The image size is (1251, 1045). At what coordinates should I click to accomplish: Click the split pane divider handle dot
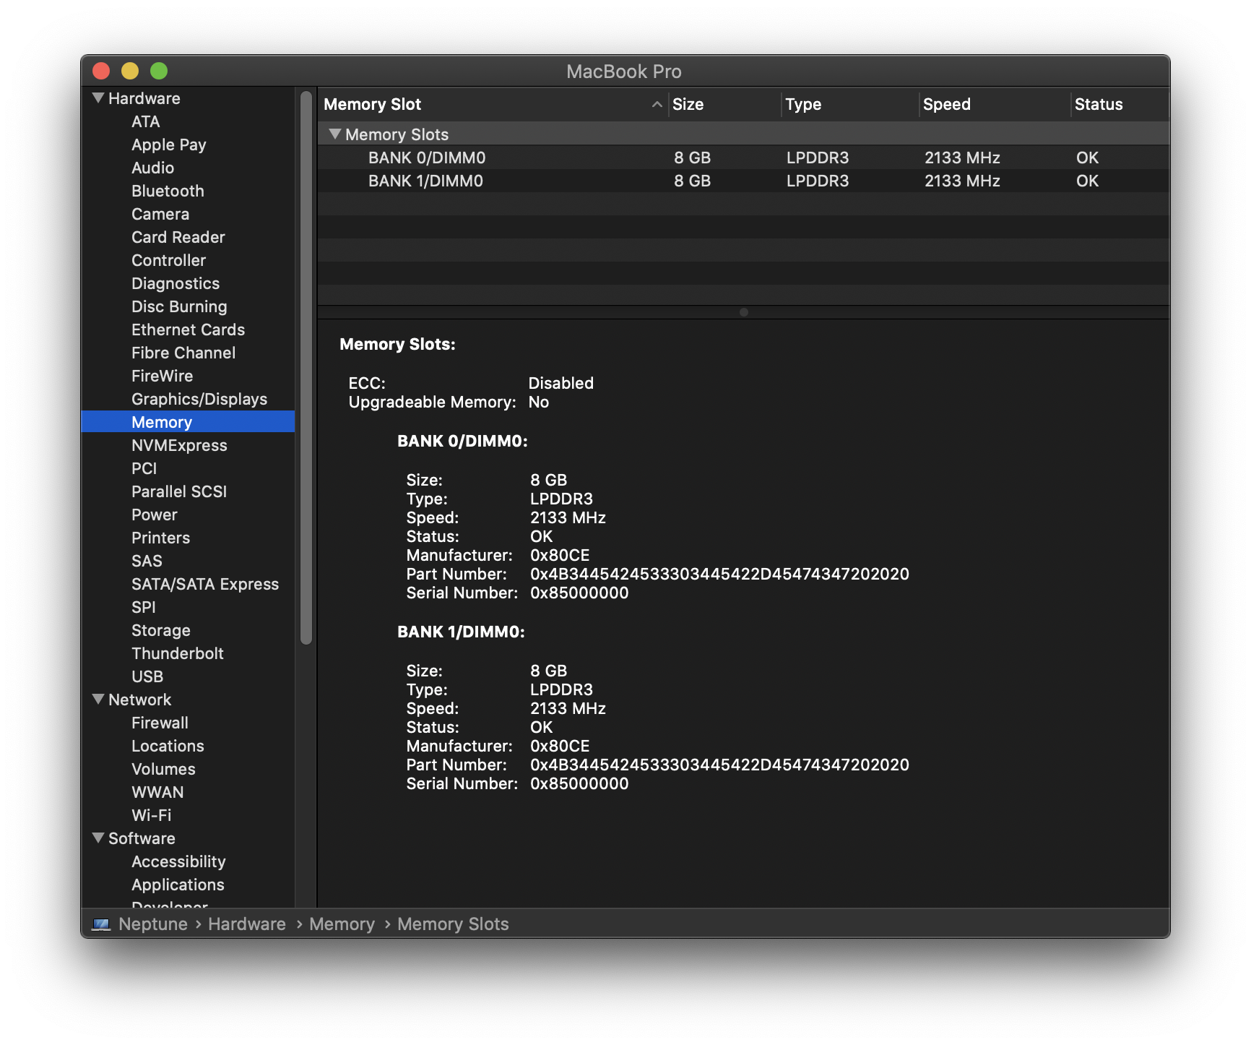click(743, 312)
